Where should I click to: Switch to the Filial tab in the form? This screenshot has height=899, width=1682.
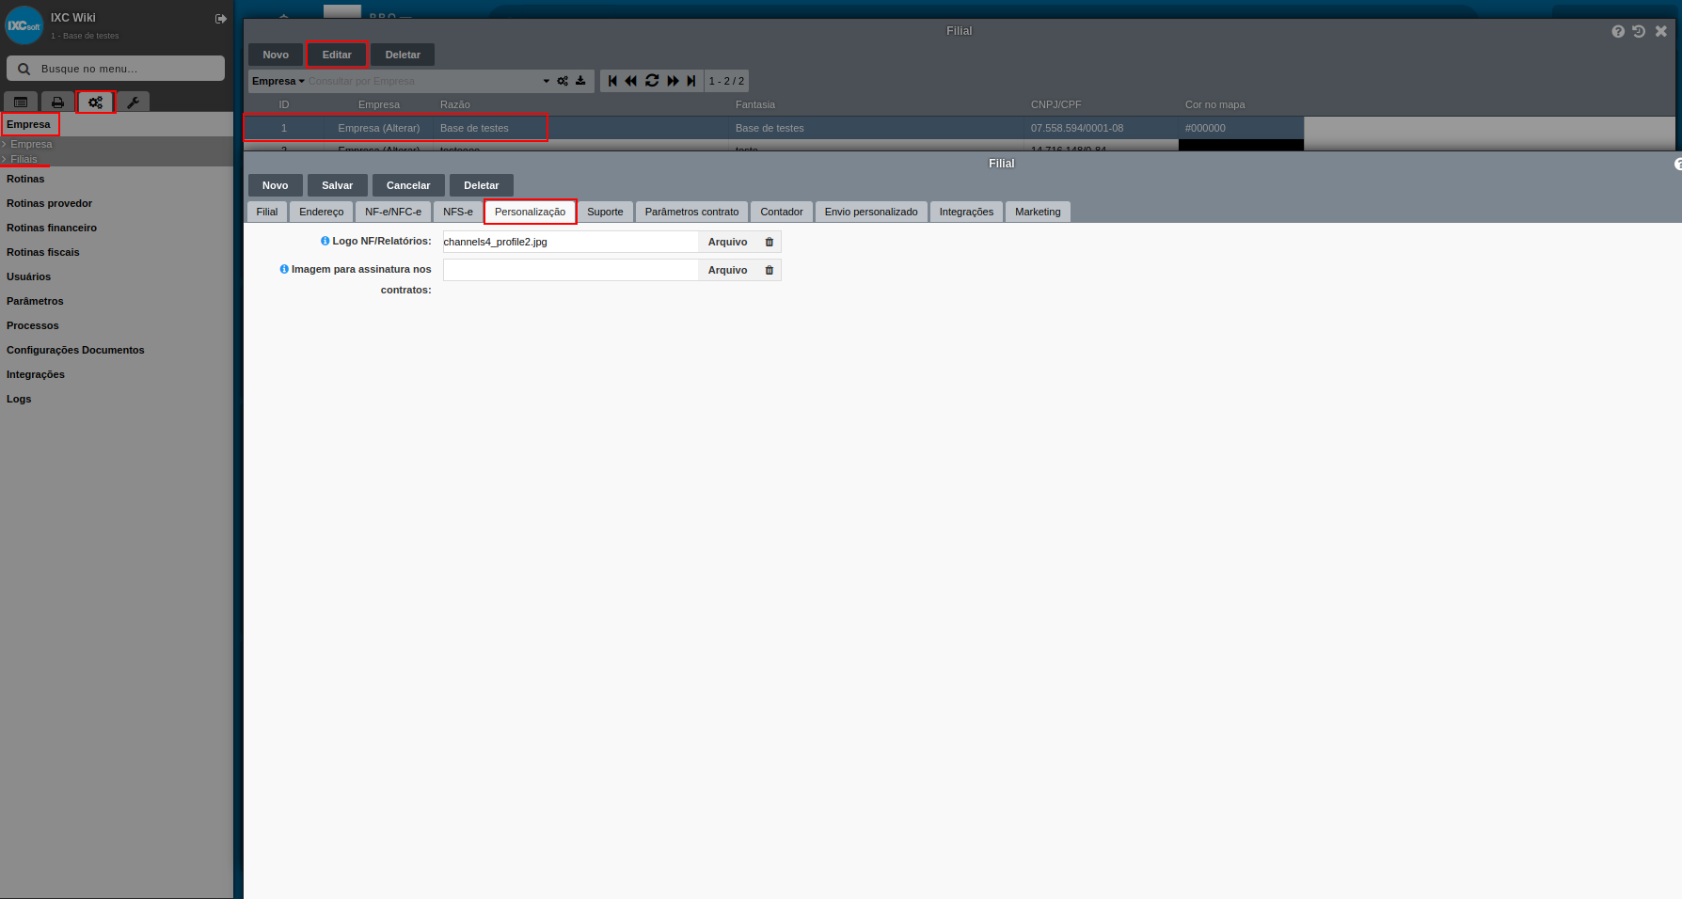click(x=267, y=212)
